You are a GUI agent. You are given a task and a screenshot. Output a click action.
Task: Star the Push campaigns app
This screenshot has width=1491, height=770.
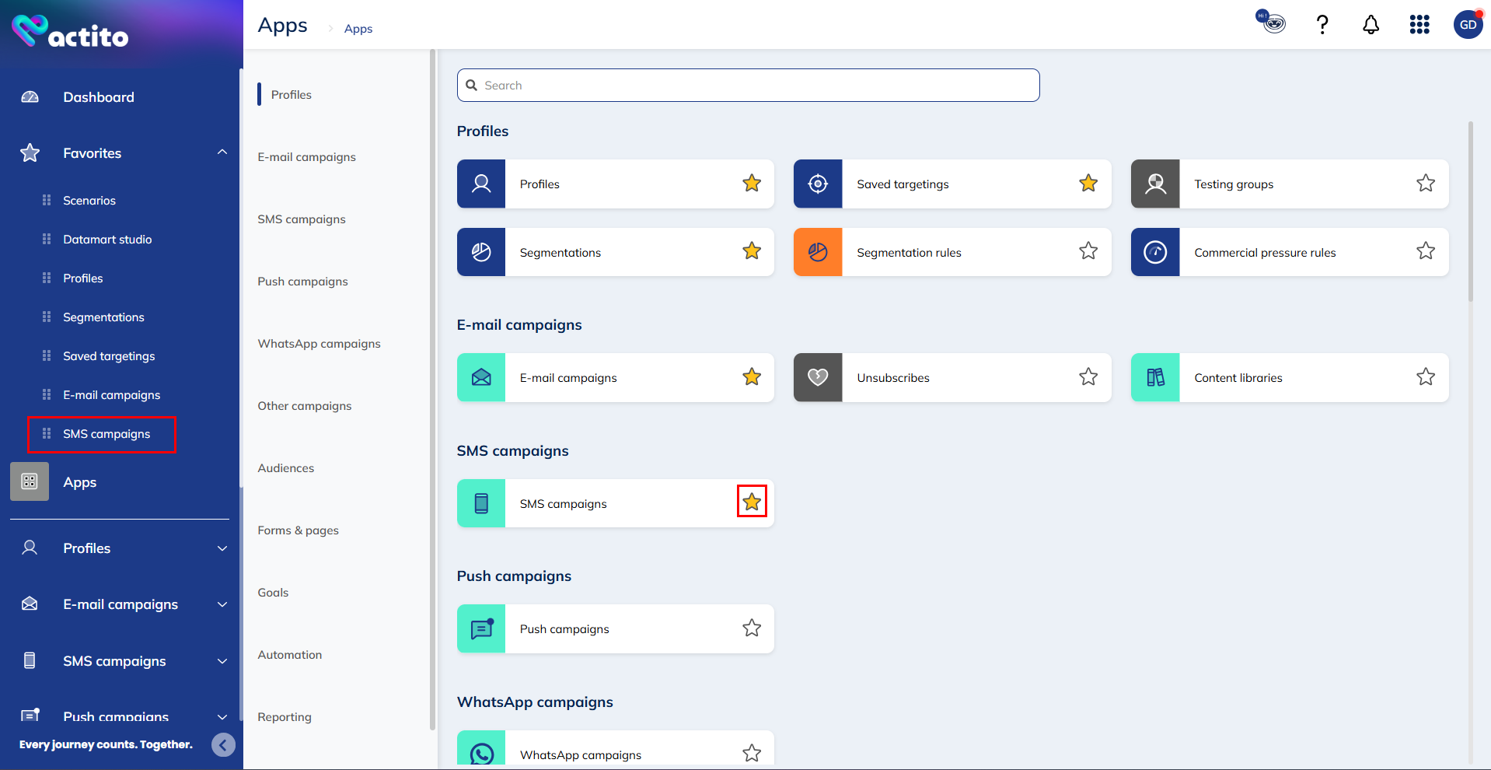point(752,628)
